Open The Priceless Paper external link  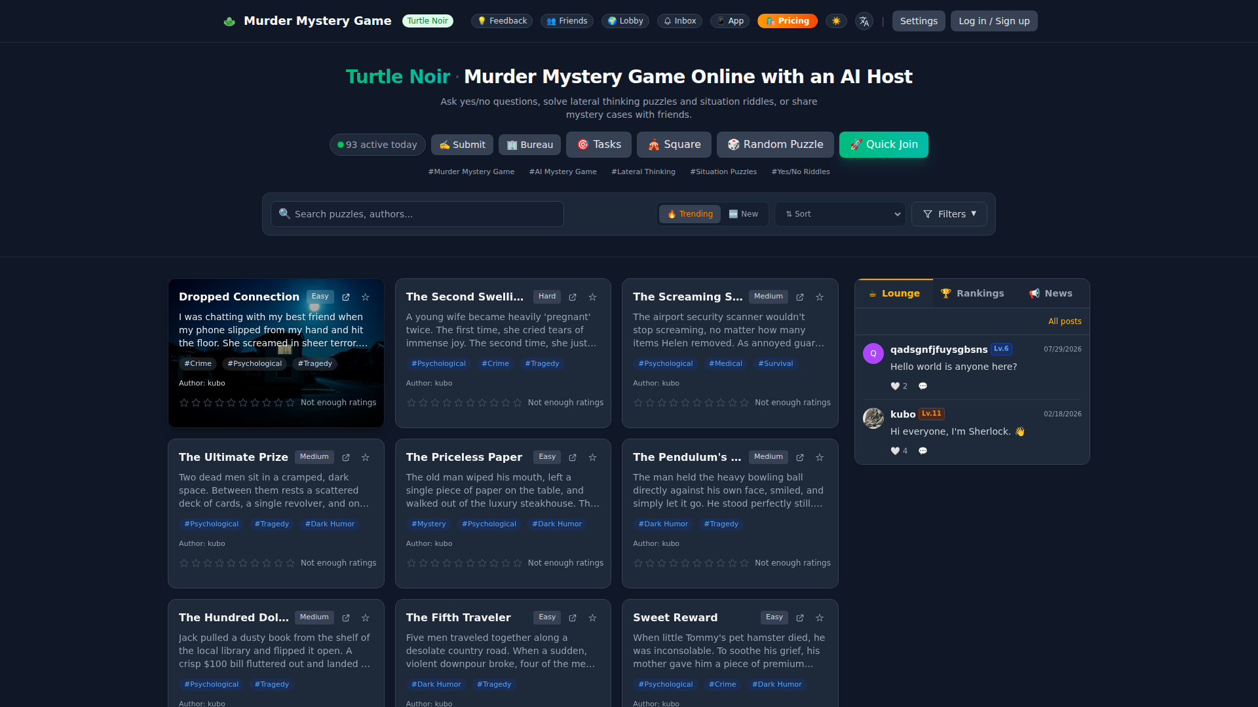click(x=573, y=458)
